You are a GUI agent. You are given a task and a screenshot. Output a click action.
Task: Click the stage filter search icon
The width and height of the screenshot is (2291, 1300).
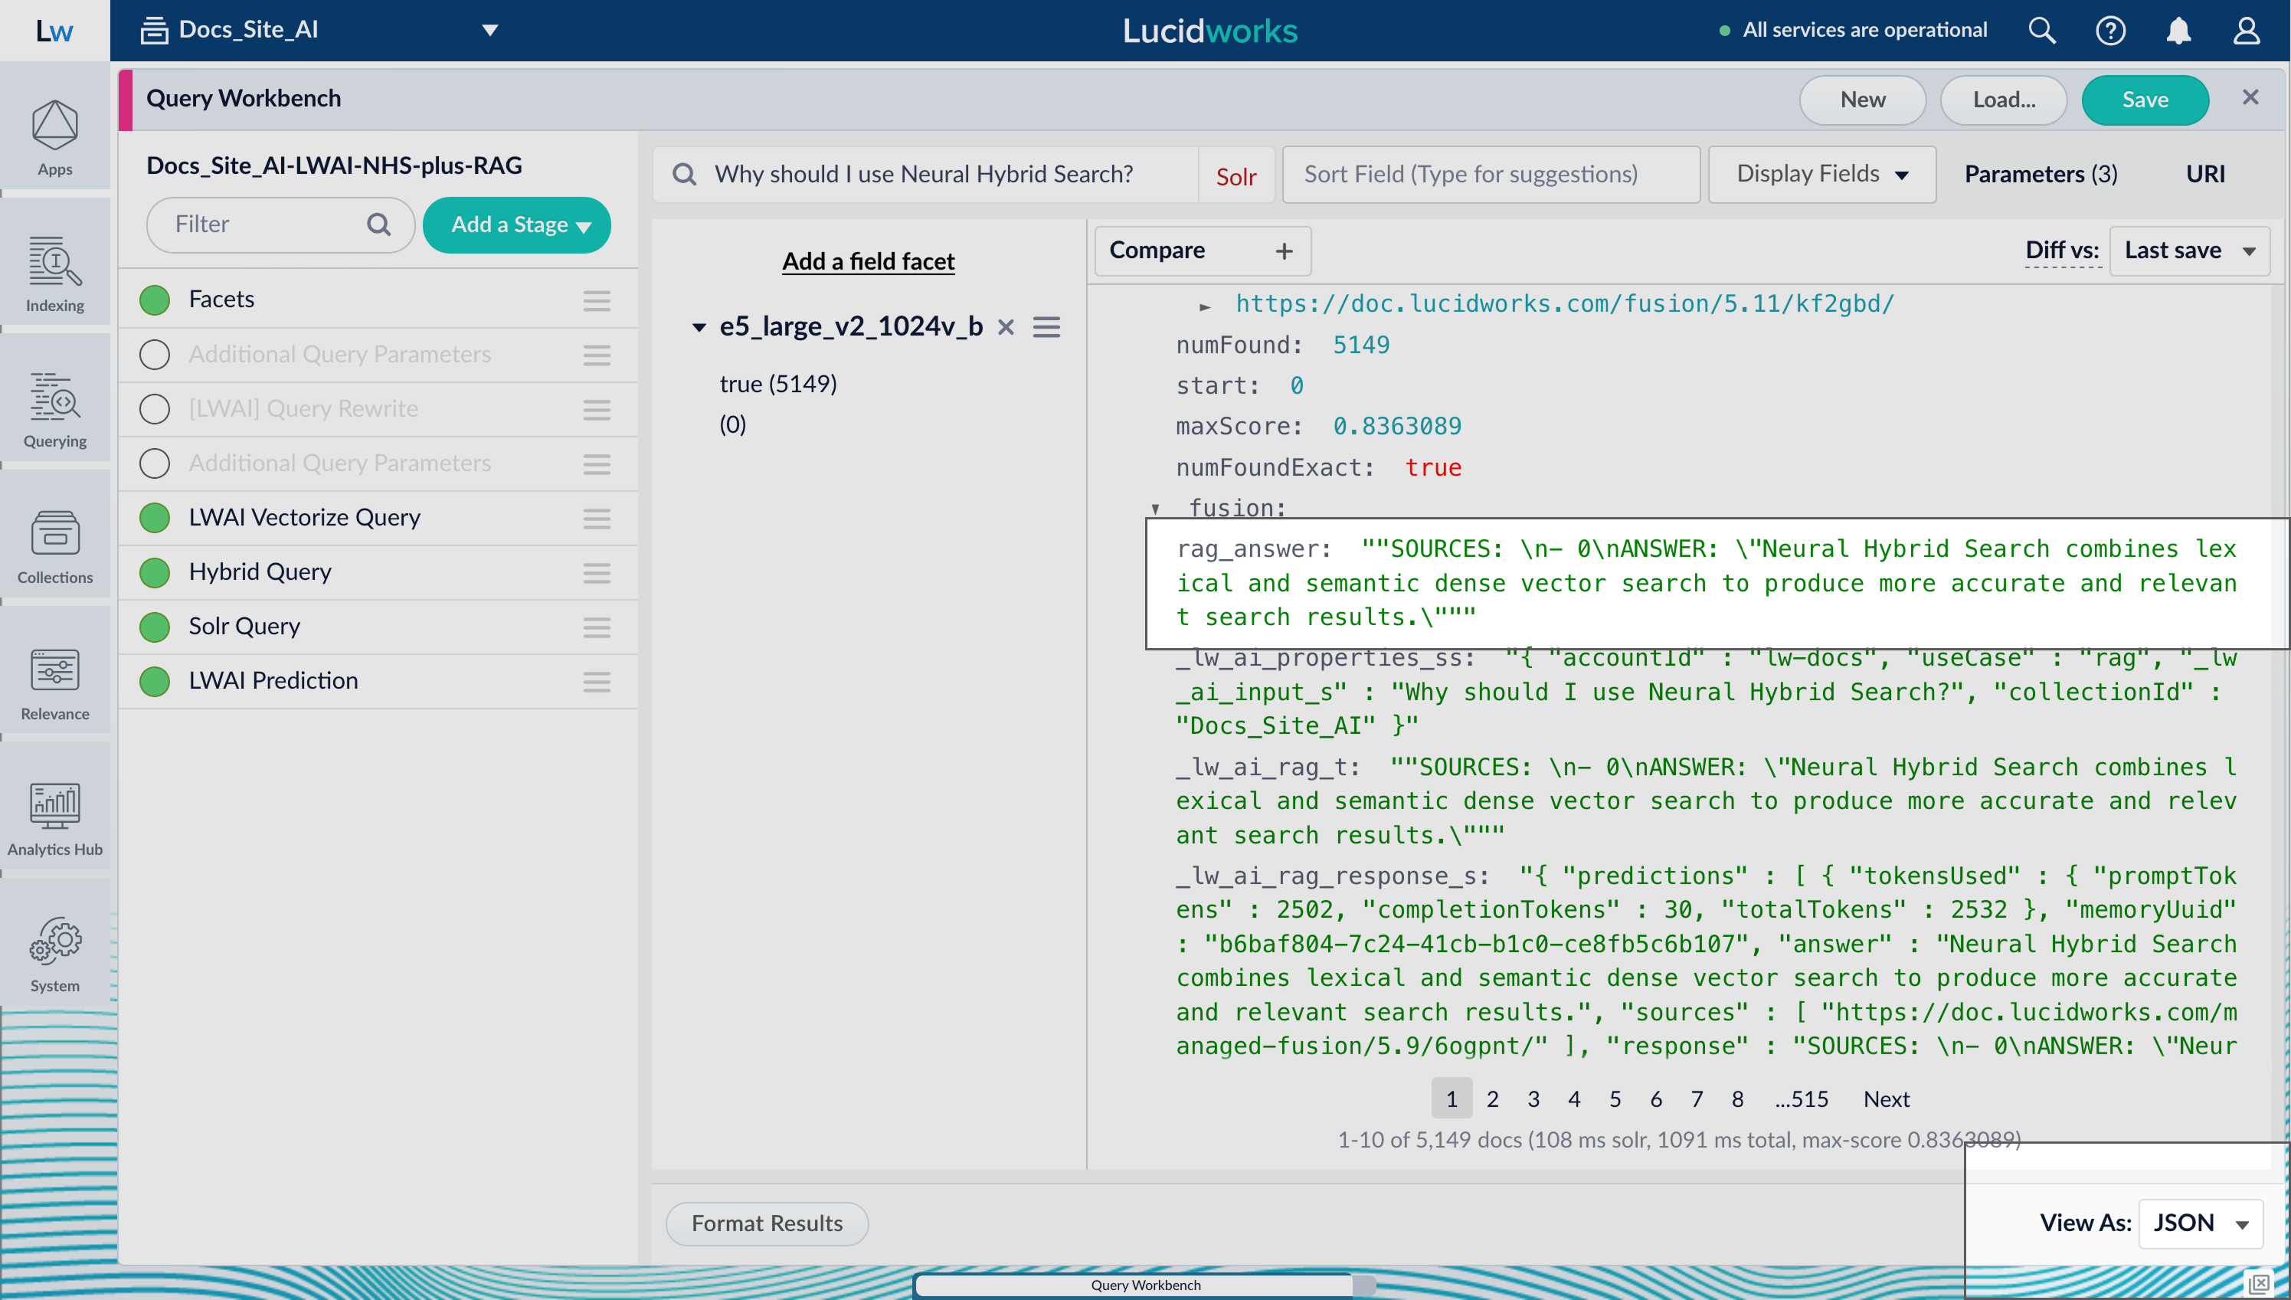[378, 224]
